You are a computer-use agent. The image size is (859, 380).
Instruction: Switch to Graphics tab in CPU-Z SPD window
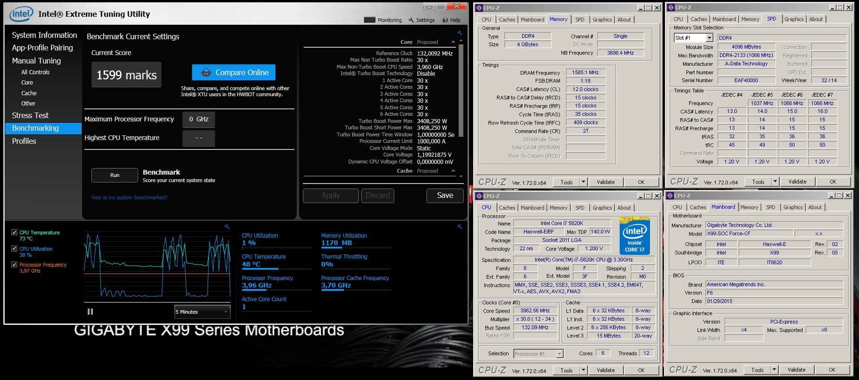point(794,19)
